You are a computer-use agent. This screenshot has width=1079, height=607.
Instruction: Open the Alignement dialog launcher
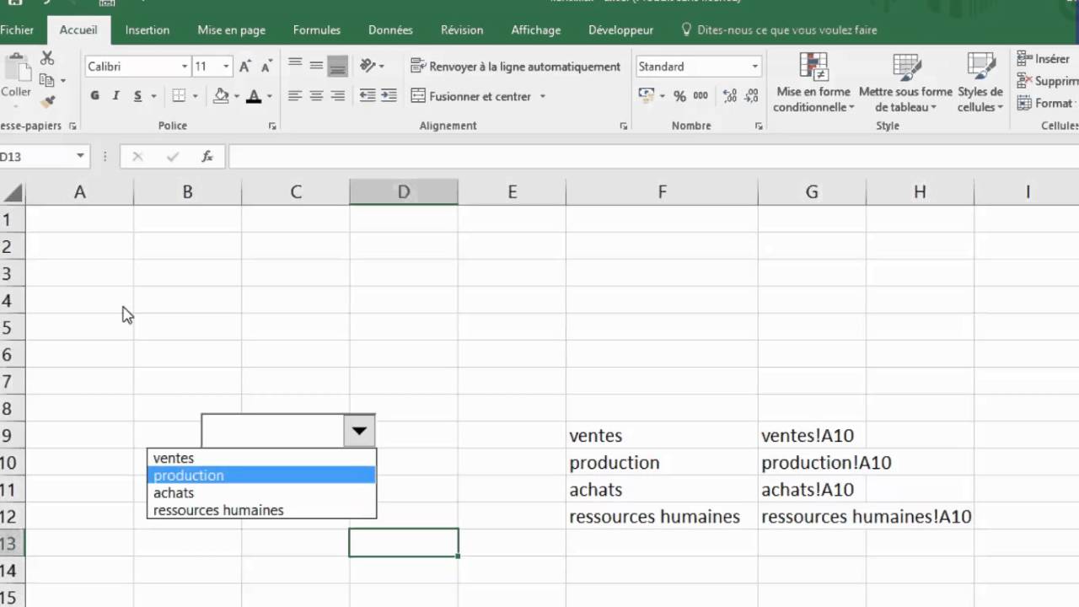click(x=624, y=126)
